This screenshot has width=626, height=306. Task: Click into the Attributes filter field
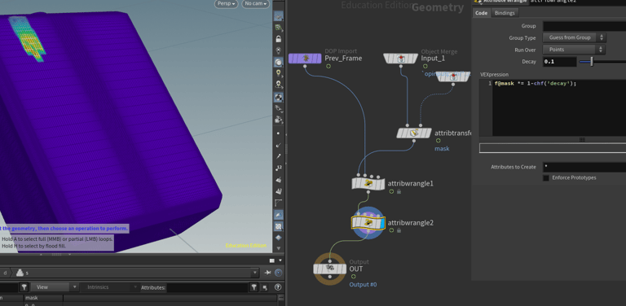pyautogui.click(x=207, y=287)
